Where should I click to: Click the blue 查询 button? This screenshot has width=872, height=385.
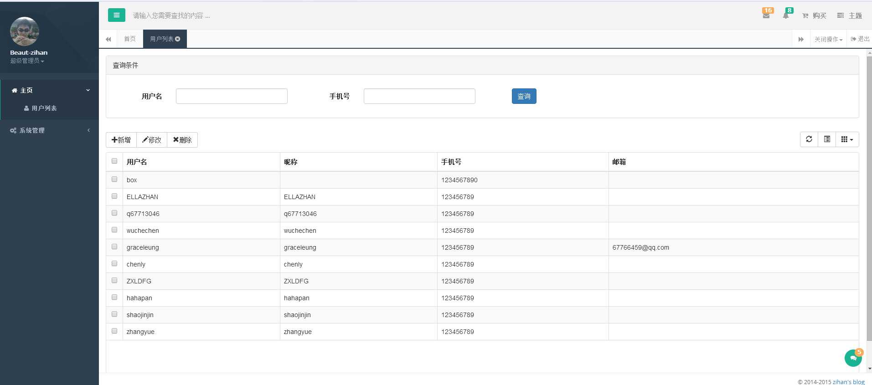pos(524,96)
